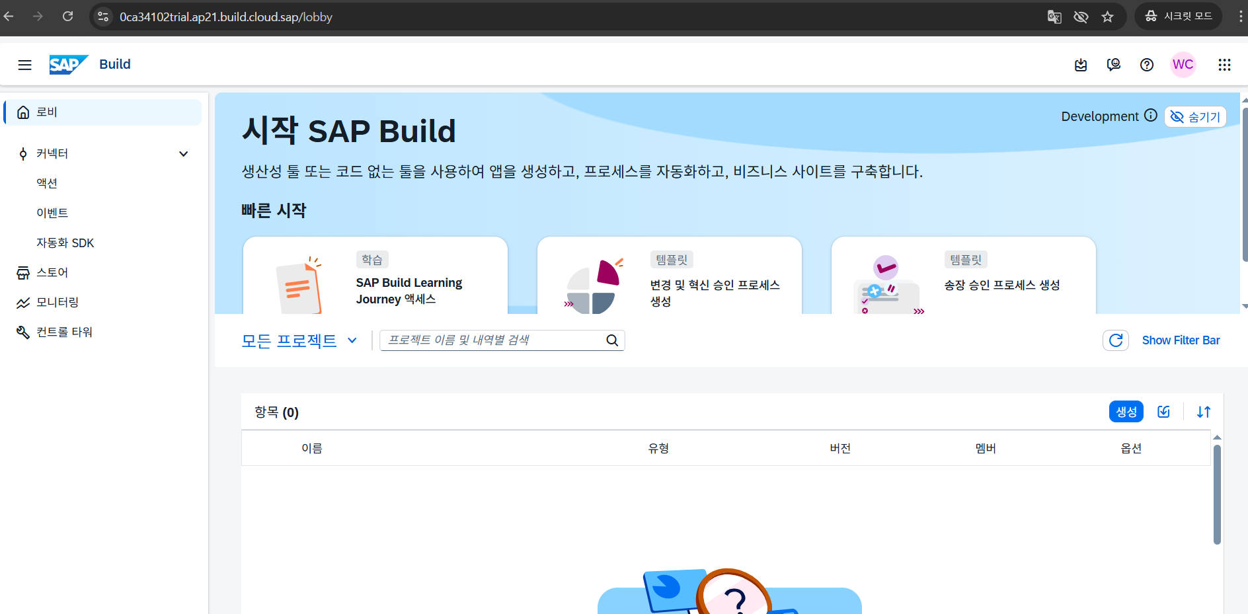Image resolution: width=1248 pixels, height=614 pixels.
Task: Hide the quick start banner with 숨기기
Action: [x=1195, y=116]
